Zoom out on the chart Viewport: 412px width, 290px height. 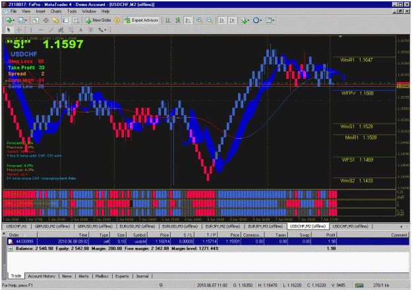click(210, 20)
